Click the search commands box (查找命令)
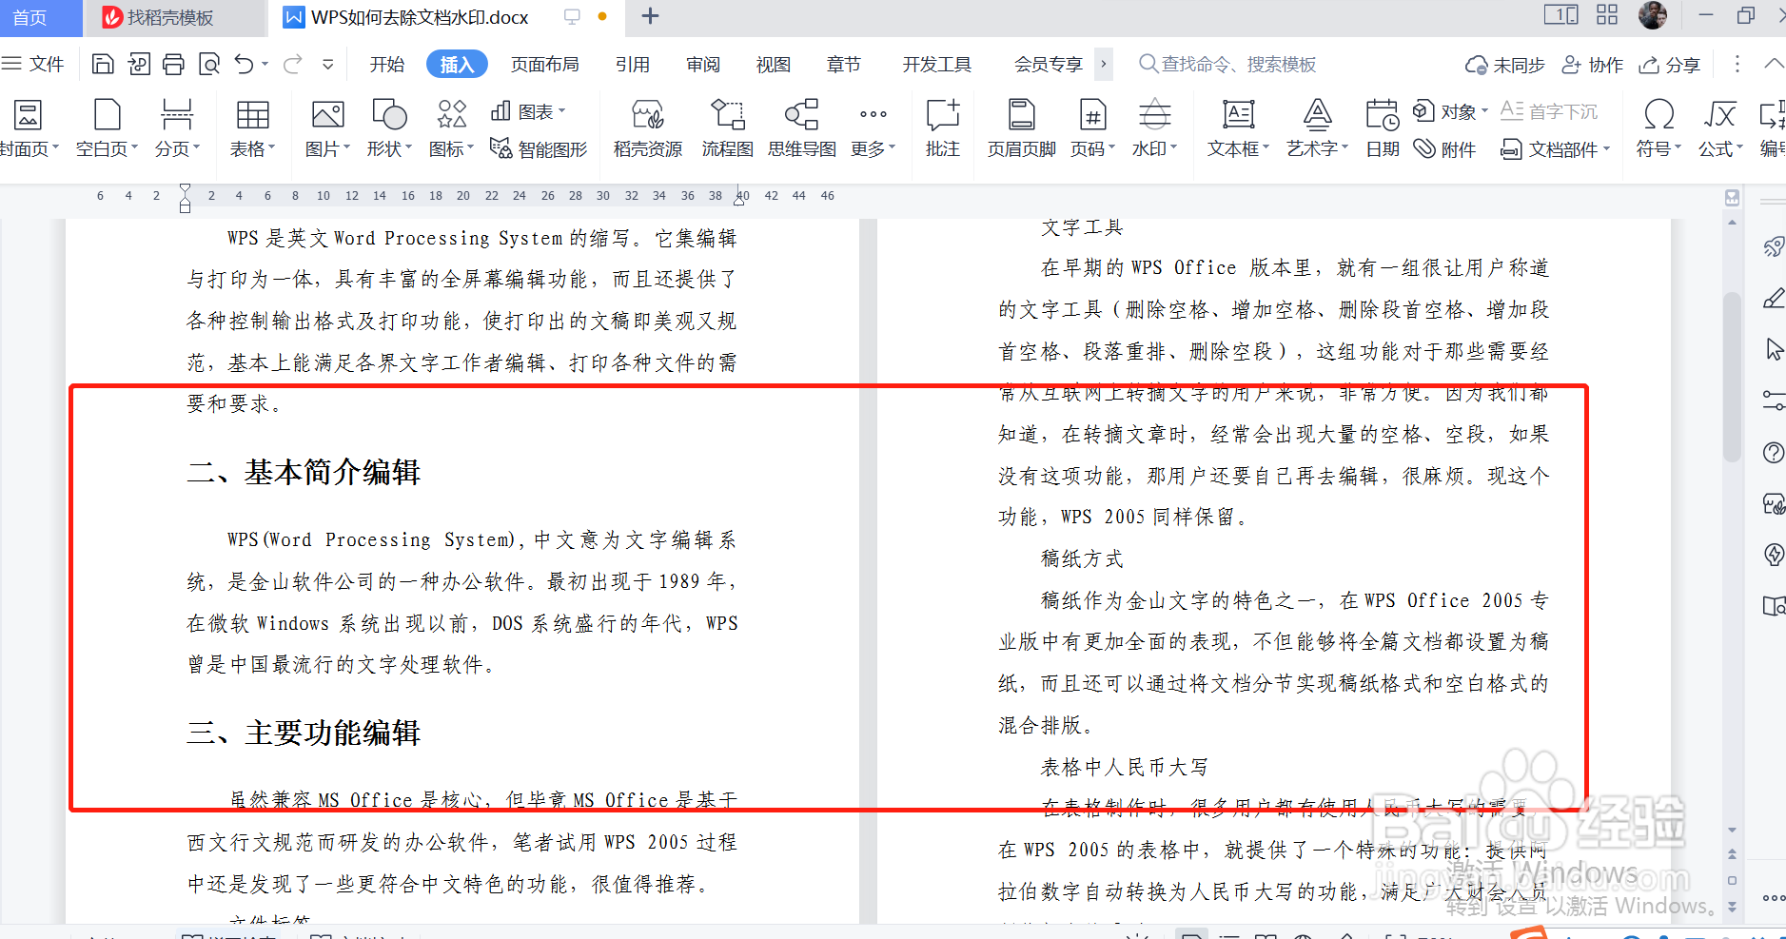Screen dimensions: 1786x939 click(1227, 64)
